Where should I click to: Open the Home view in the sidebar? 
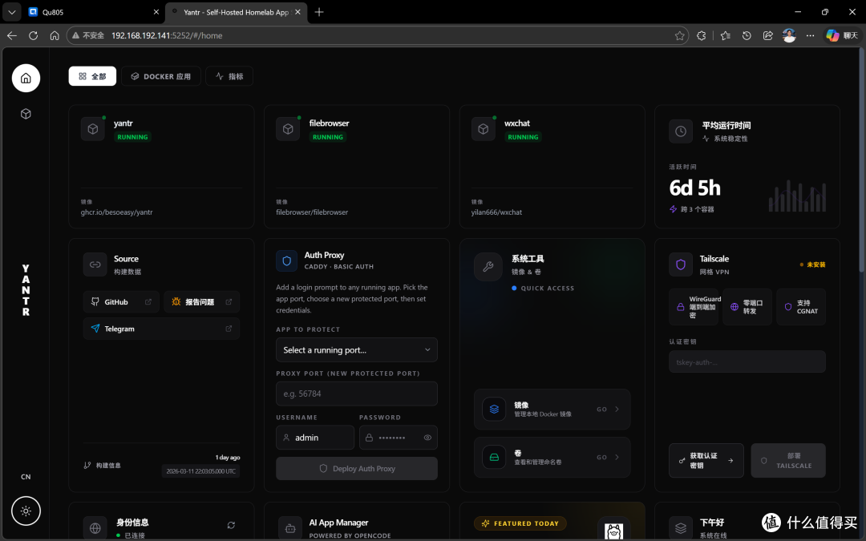26,79
